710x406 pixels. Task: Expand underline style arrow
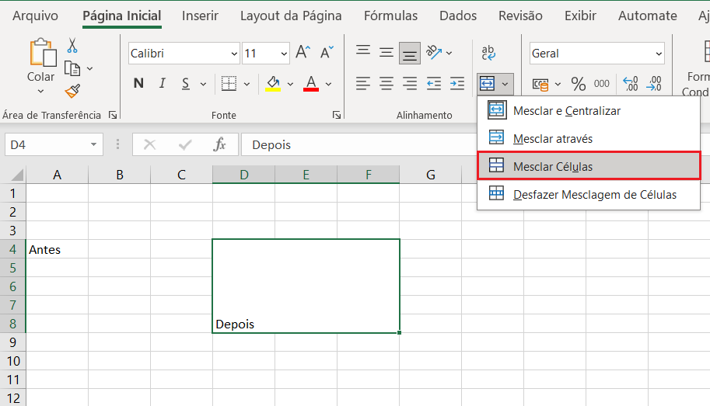point(203,84)
